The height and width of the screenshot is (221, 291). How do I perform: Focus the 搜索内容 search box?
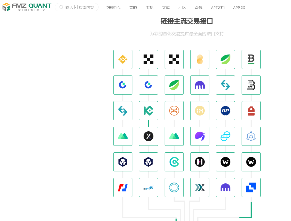pos(77,7)
